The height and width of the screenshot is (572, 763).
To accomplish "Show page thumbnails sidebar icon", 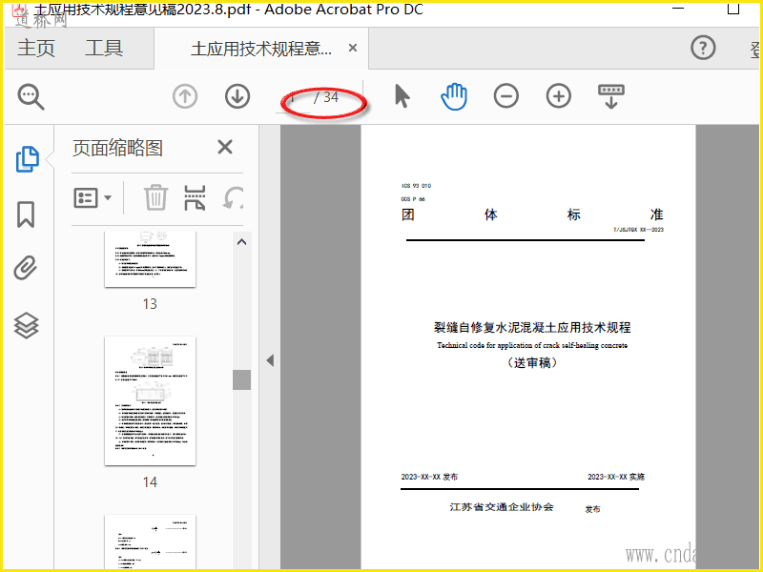I will 28,159.
